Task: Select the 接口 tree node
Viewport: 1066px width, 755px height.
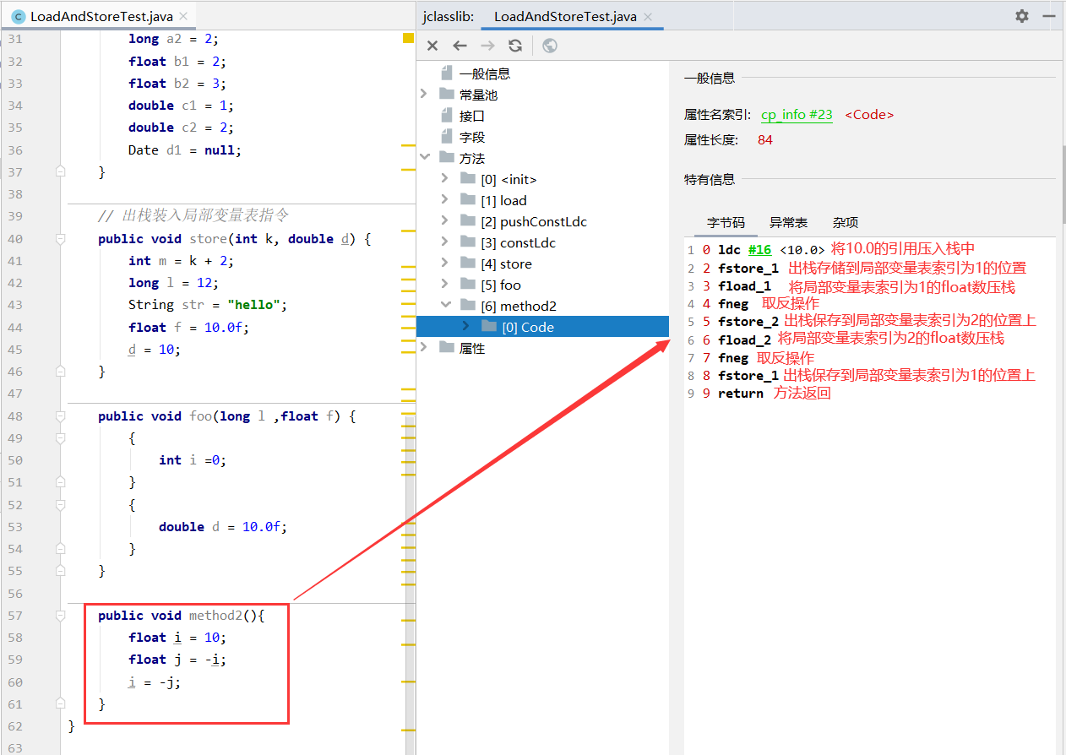Action: tap(471, 116)
